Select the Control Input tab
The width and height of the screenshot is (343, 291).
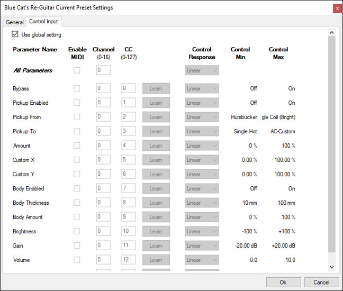(44, 22)
